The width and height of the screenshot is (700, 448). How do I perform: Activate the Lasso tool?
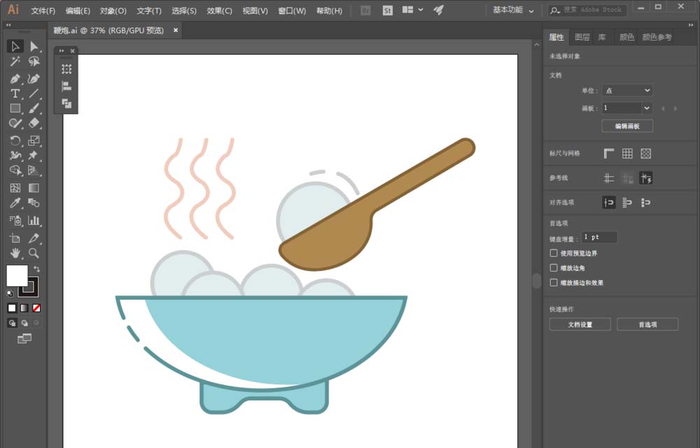coord(34,62)
